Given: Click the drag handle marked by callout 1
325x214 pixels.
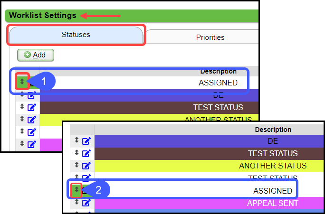Looking at the screenshot, I should [22, 82].
